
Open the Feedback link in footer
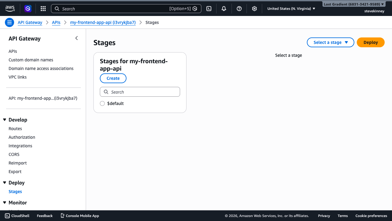click(45, 216)
